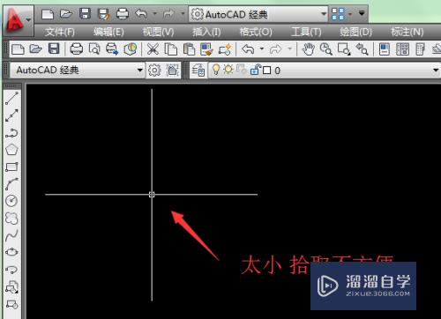
Task: Open the AutoCAD application menu button
Action: (x=18, y=20)
